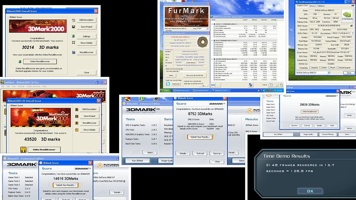Select FurMark Startup Options taskbar item
356x200 pixels.
point(182,90)
